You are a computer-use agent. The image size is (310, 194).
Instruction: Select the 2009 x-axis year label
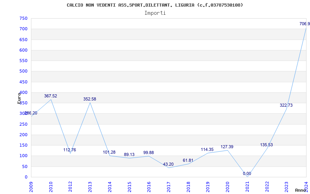[x=31, y=186]
